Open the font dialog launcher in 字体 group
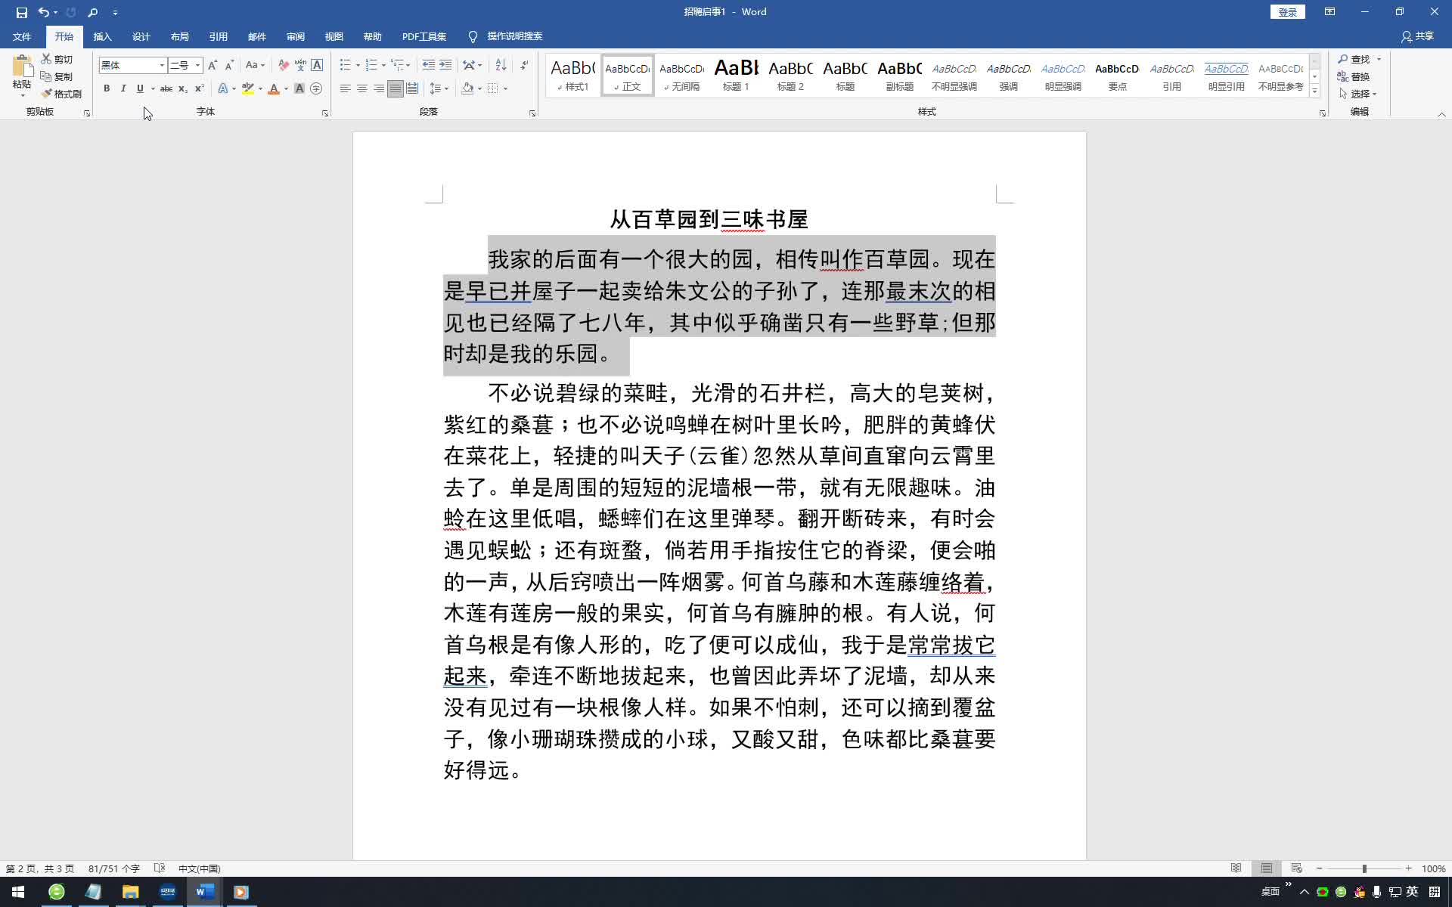1452x907 pixels. (325, 113)
